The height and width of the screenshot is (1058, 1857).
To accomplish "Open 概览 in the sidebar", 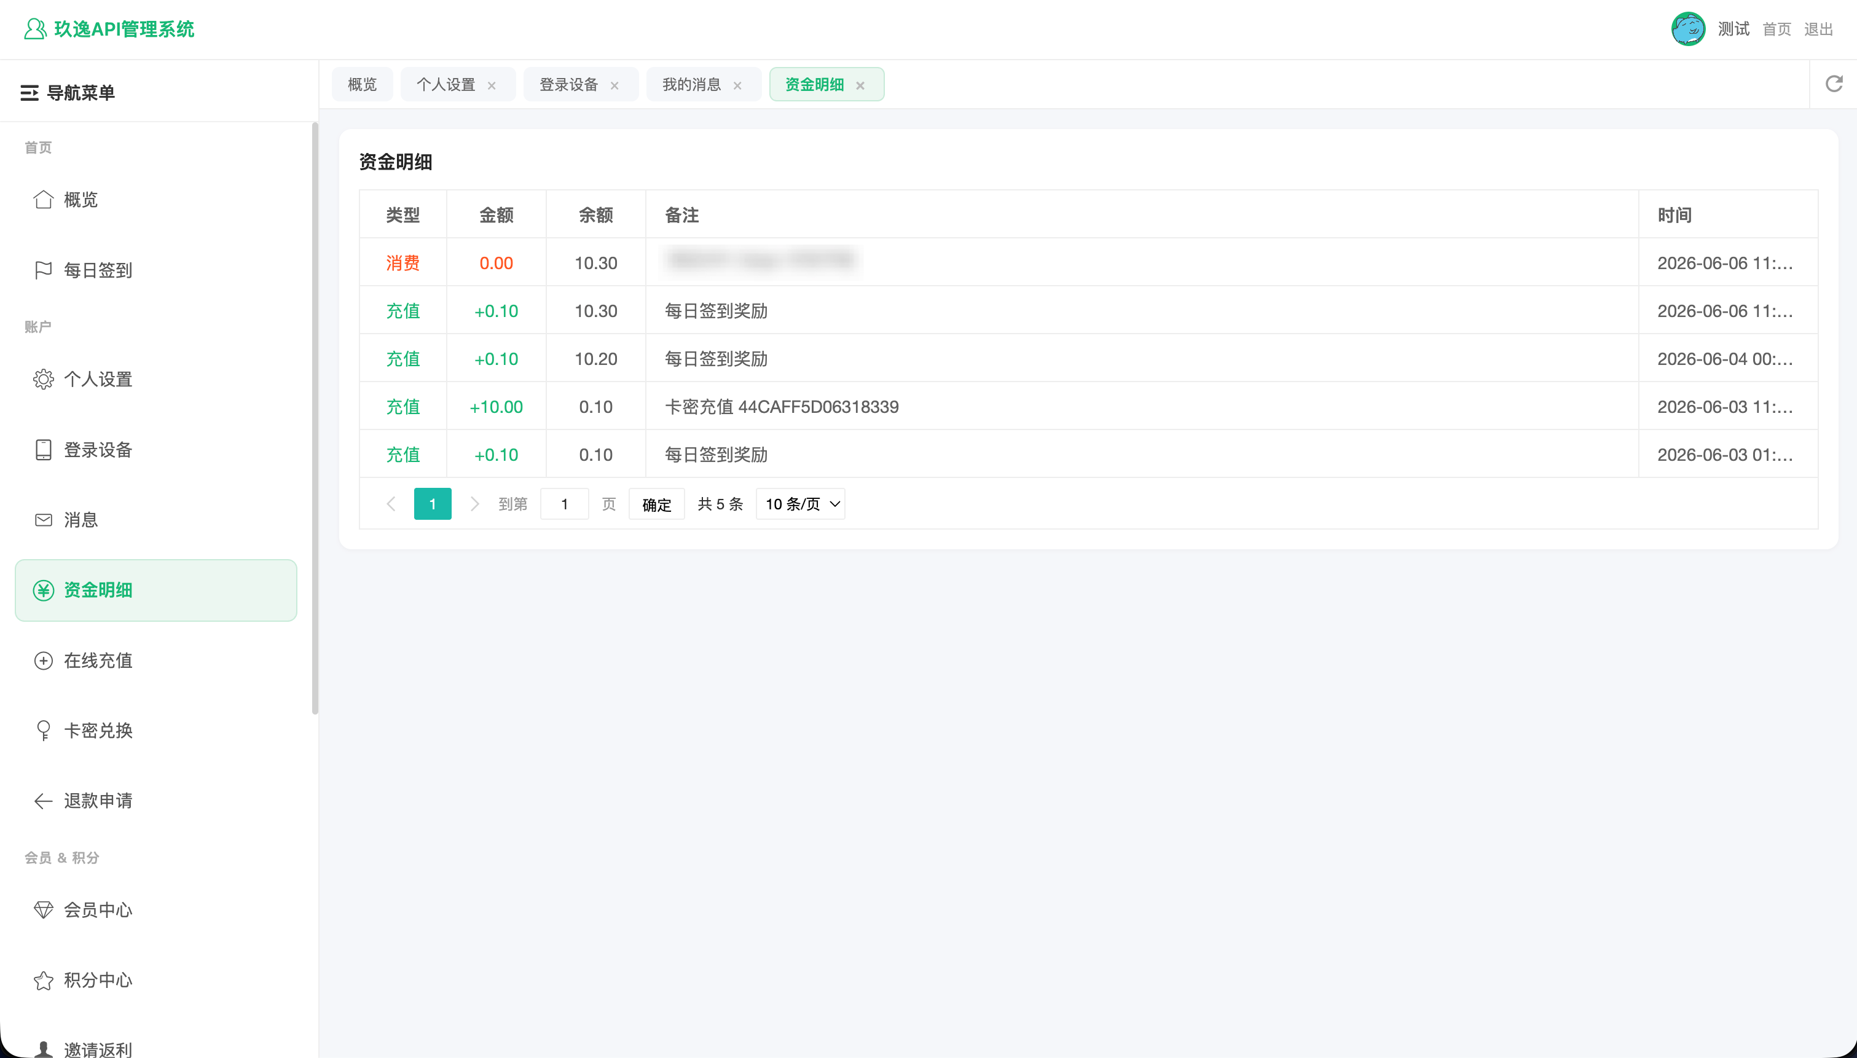I will (x=156, y=200).
